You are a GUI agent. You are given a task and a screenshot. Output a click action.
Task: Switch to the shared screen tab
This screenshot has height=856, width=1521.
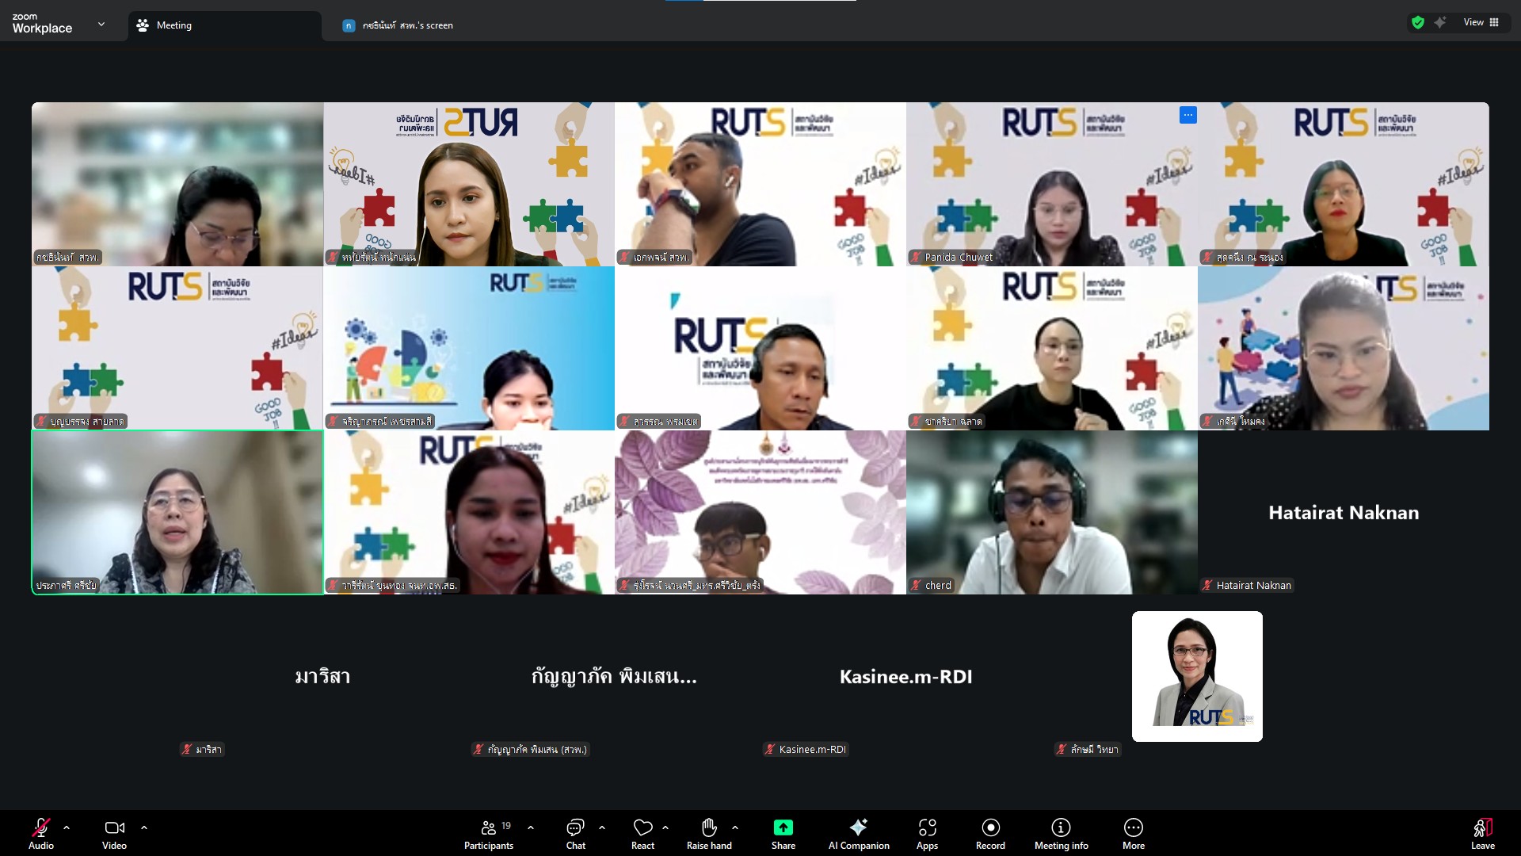pos(398,25)
